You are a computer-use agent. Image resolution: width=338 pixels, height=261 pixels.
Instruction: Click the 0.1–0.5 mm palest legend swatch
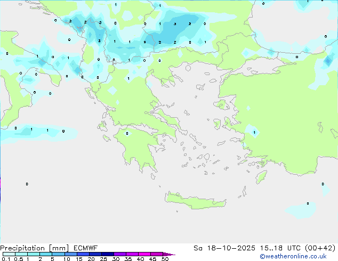[x=9, y=254]
